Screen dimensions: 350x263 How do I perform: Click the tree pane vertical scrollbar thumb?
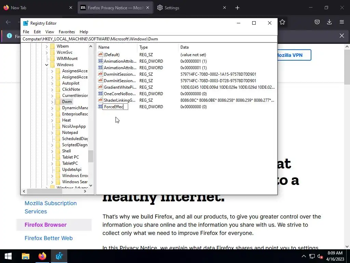pyautogui.click(x=91, y=156)
